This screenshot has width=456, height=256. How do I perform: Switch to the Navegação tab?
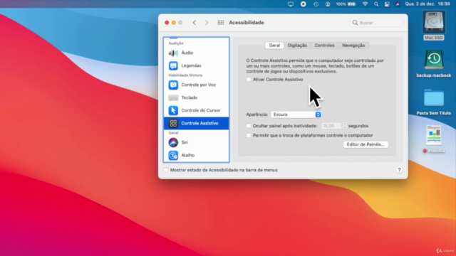pos(353,46)
